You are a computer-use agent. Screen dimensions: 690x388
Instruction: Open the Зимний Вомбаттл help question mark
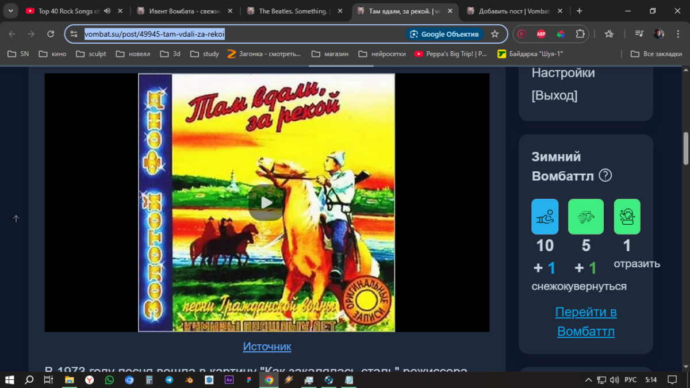[605, 175]
